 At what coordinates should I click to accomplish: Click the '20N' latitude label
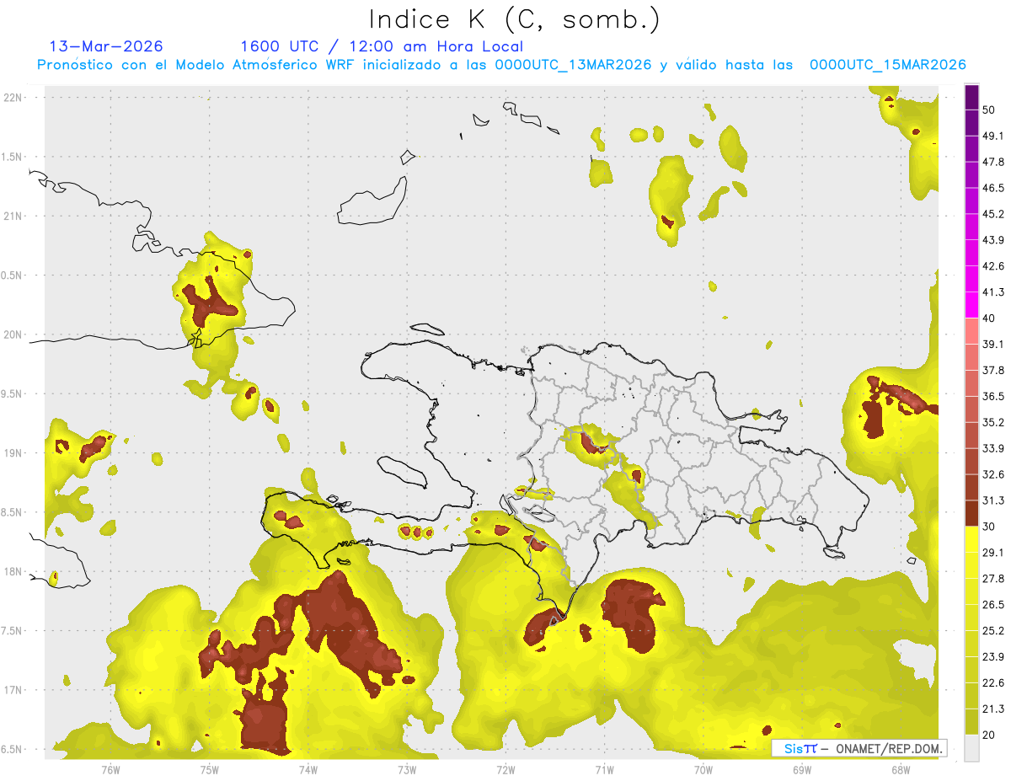pyautogui.click(x=13, y=334)
